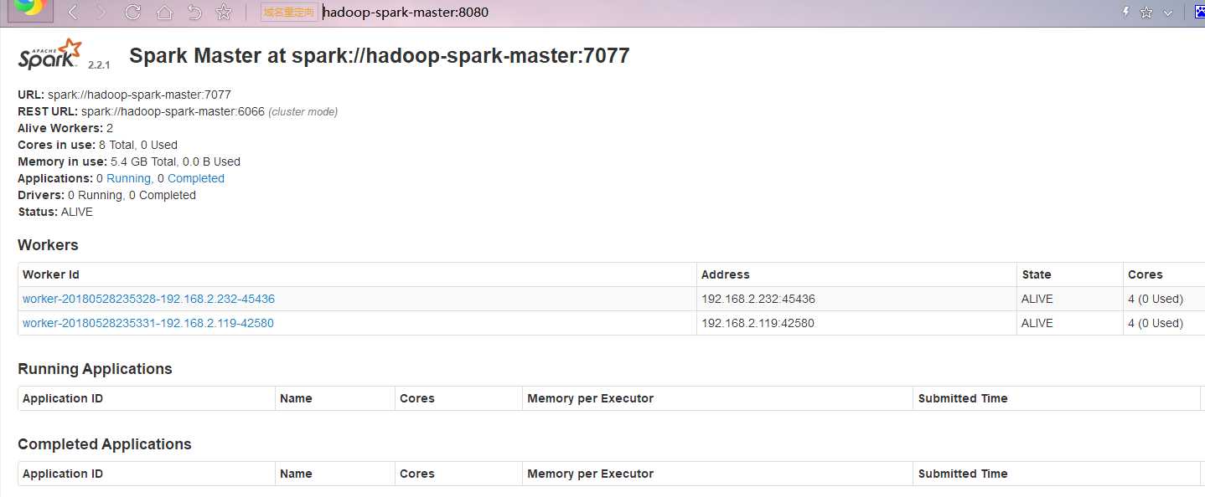Click the Drivers: 0 Running line
Screen dimensions: 1205x497
106,195
